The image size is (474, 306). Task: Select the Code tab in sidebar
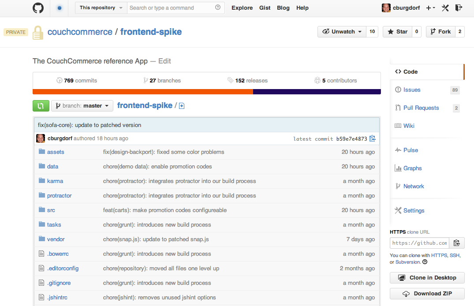coord(427,72)
